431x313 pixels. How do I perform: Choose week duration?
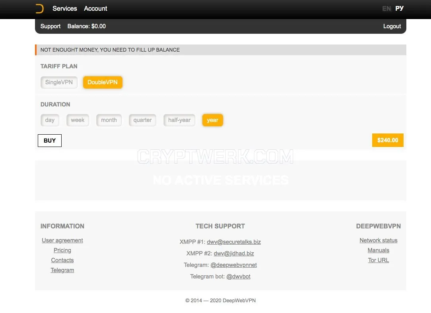click(78, 120)
